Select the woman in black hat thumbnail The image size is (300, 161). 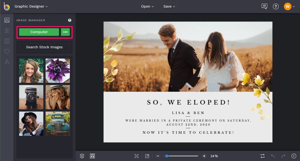tap(31, 124)
